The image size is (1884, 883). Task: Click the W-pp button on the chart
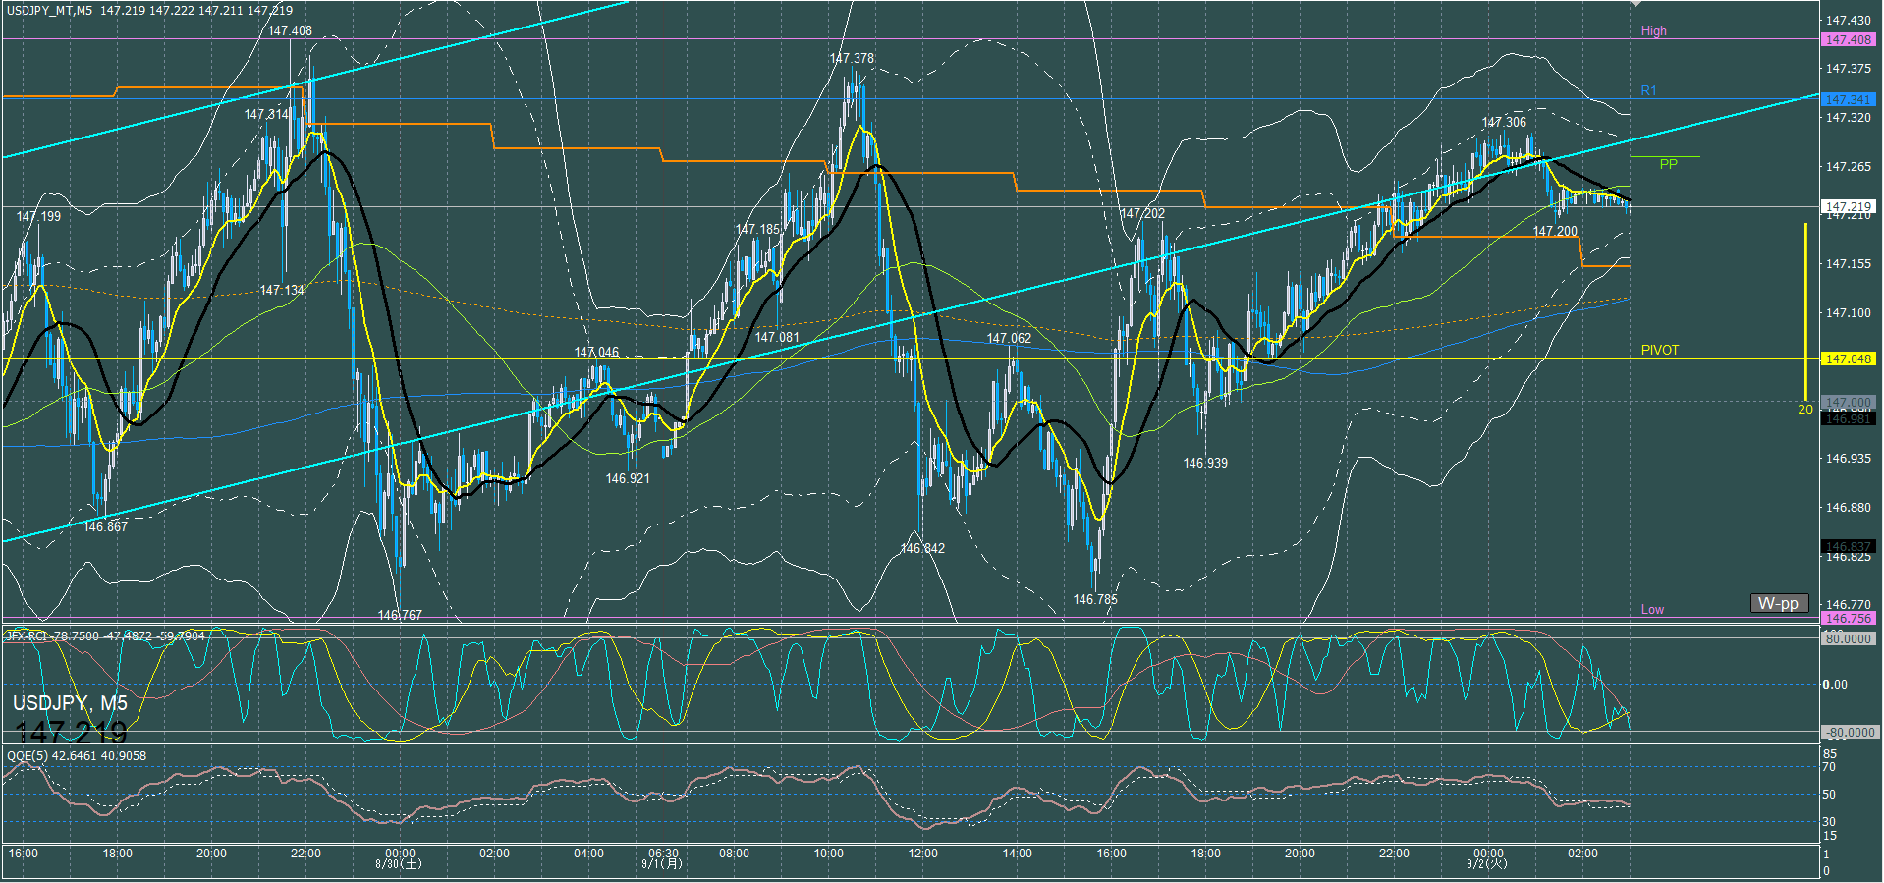click(x=1779, y=603)
